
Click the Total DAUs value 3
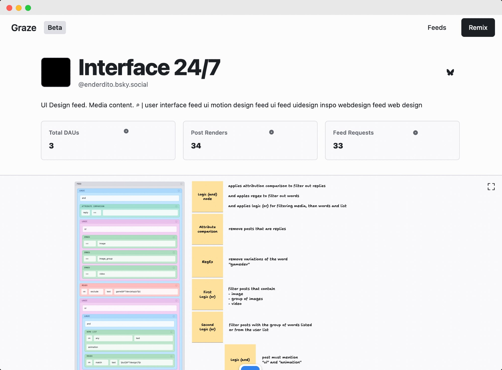(51, 146)
